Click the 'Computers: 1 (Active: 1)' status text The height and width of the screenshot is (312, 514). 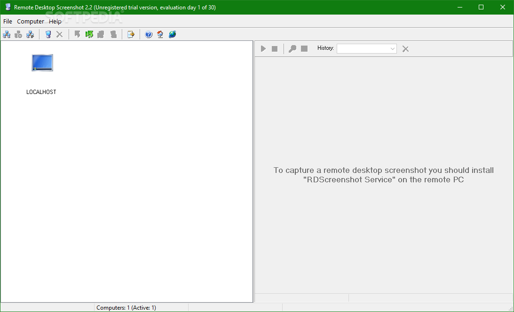(126, 308)
